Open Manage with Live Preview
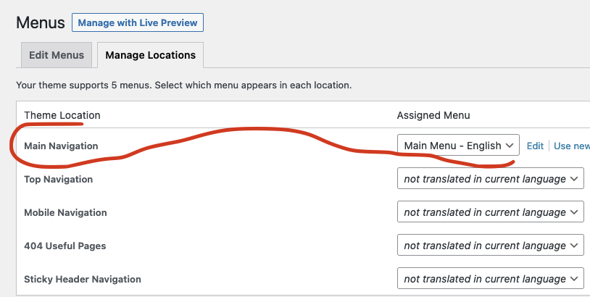 tap(138, 22)
